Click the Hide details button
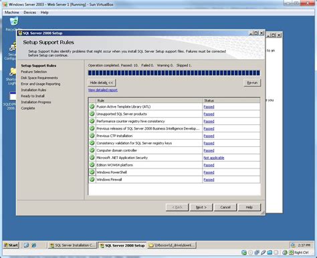This screenshot has width=317, height=258. (102, 83)
